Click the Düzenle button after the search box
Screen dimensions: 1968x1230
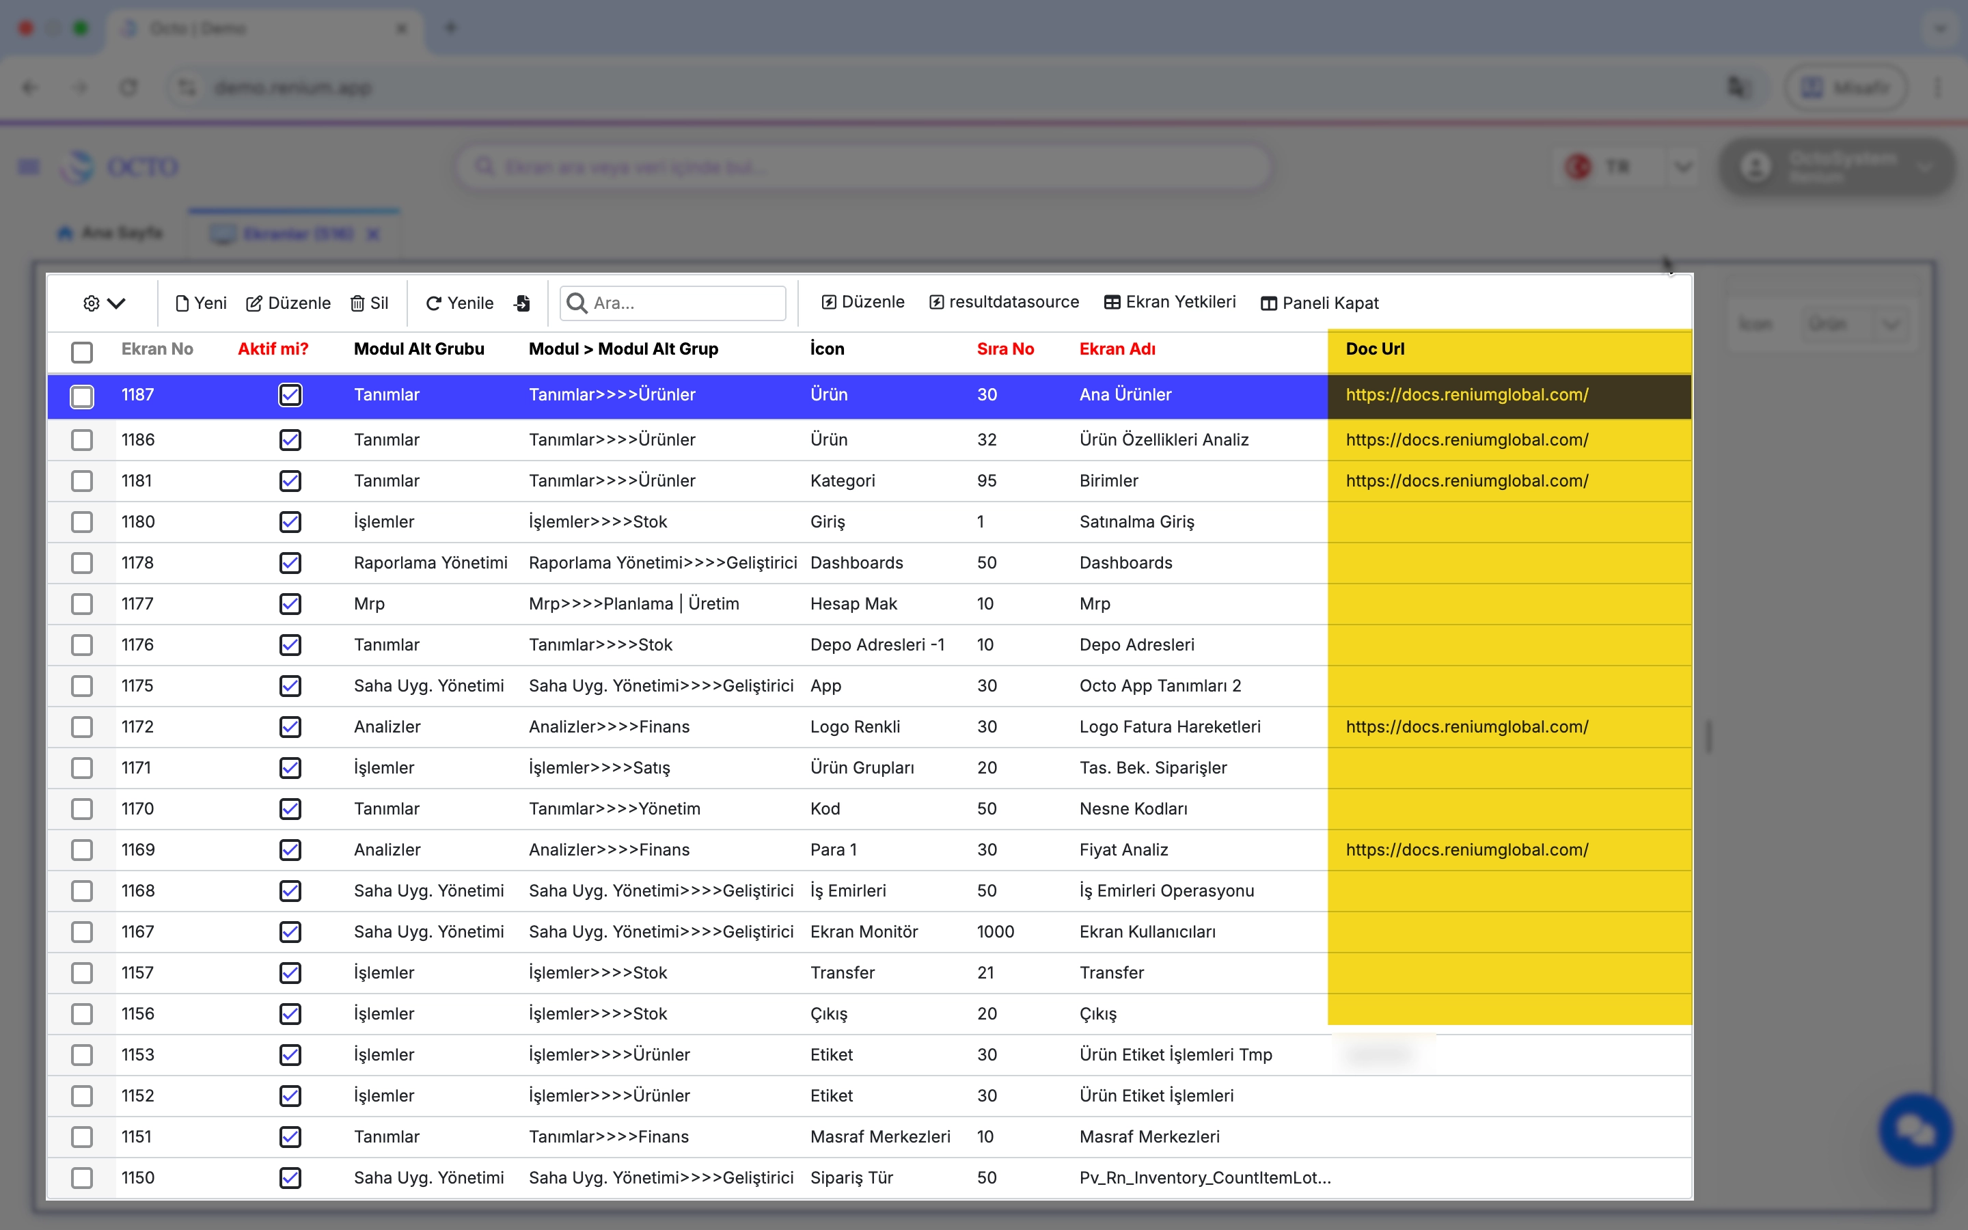[863, 303]
